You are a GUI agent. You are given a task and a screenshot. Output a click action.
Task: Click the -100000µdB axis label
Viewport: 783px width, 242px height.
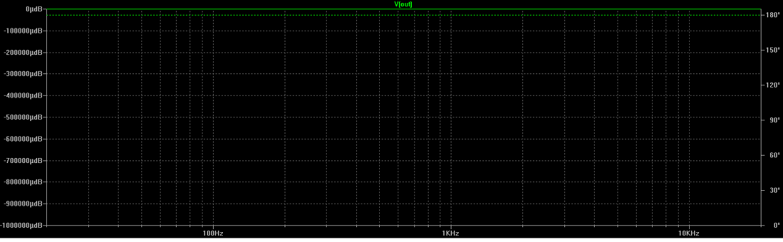pyautogui.click(x=23, y=31)
